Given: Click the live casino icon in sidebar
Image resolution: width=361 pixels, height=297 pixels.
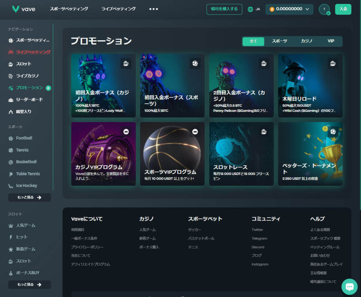Looking at the screenshot, I should (x=11, y=76).
